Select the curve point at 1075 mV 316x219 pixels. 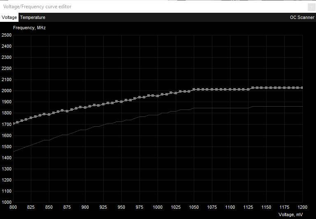[212, 89]
